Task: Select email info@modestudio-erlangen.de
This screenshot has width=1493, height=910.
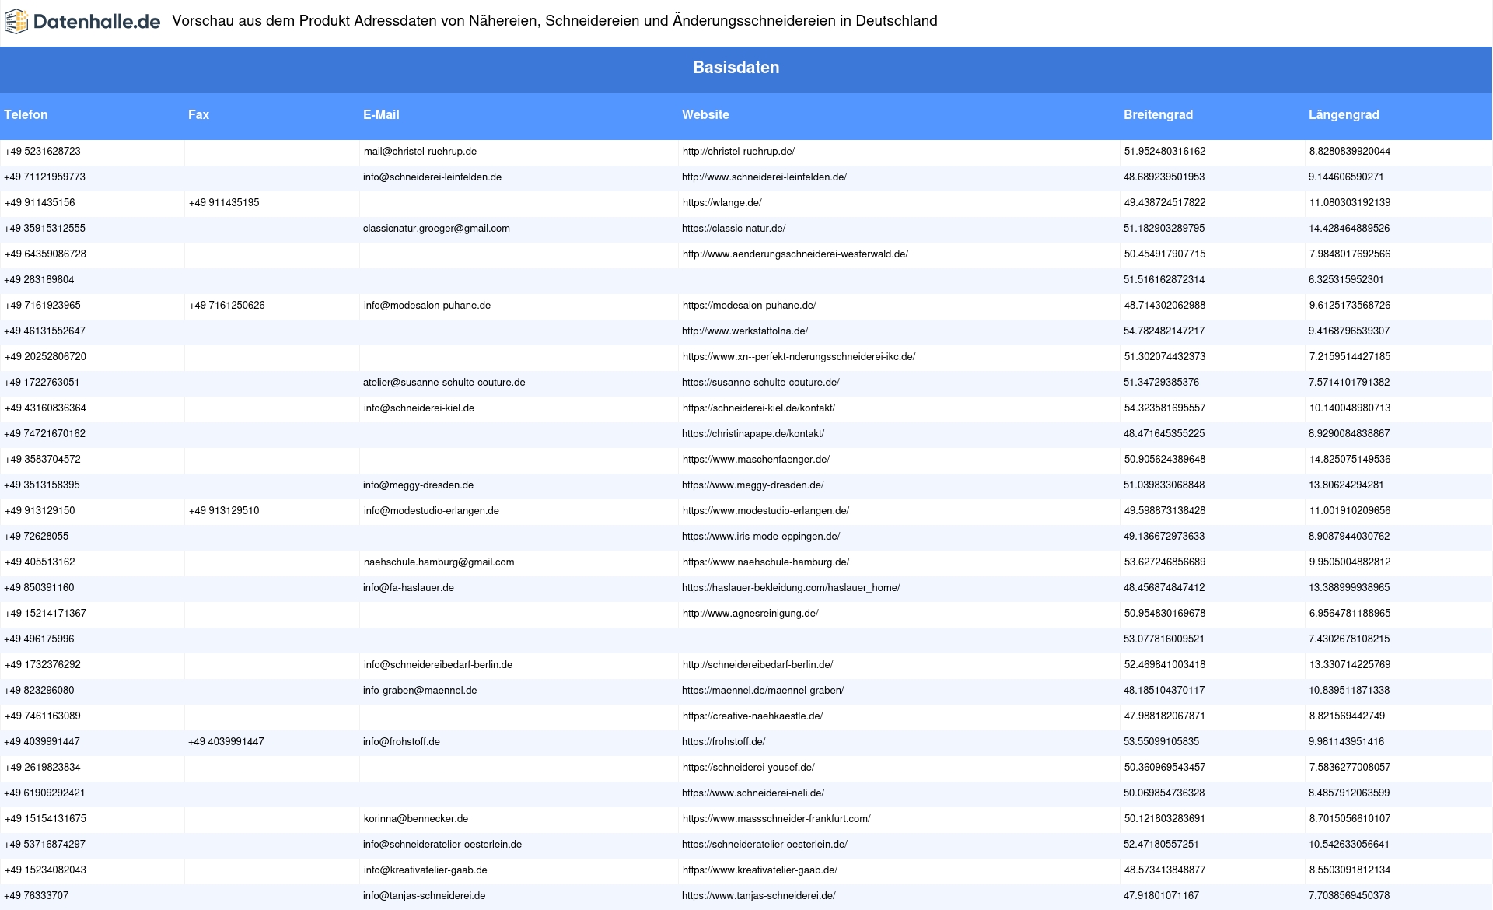Action: coord(432,511)
